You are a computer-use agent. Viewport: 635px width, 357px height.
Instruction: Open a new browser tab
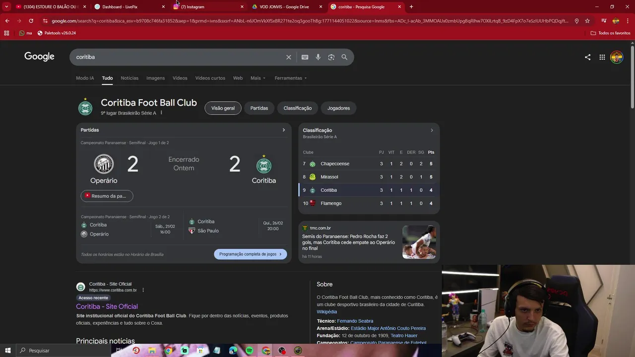pyautogui.click(x=411, y=7)
